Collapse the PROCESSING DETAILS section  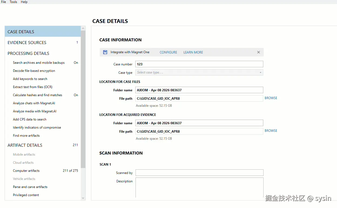pyautogui.click(x=28, y=53)
